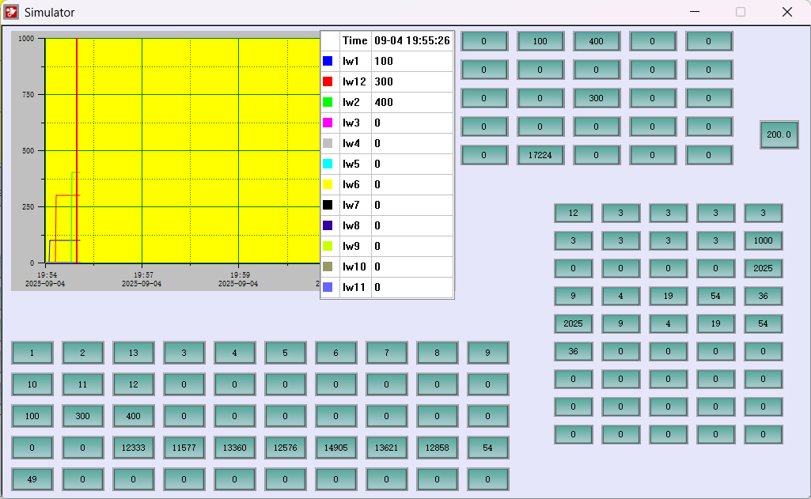The width and height of the screenshot is (811, 499).
Task: Select the cyan lw5 legend swatch
Action: coord(328,164)
